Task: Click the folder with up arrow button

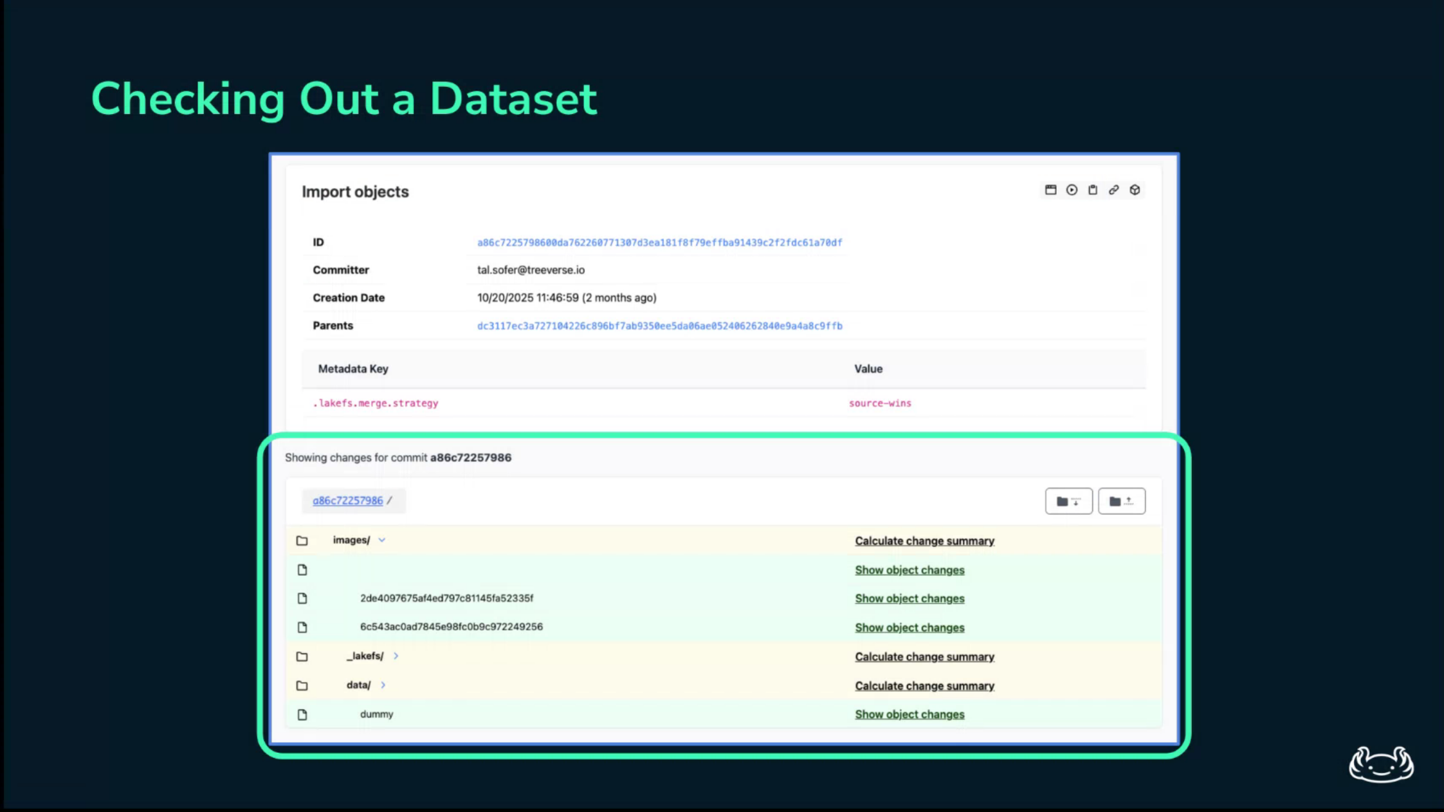Action: pyautogui.click(x=1121, y=501)
